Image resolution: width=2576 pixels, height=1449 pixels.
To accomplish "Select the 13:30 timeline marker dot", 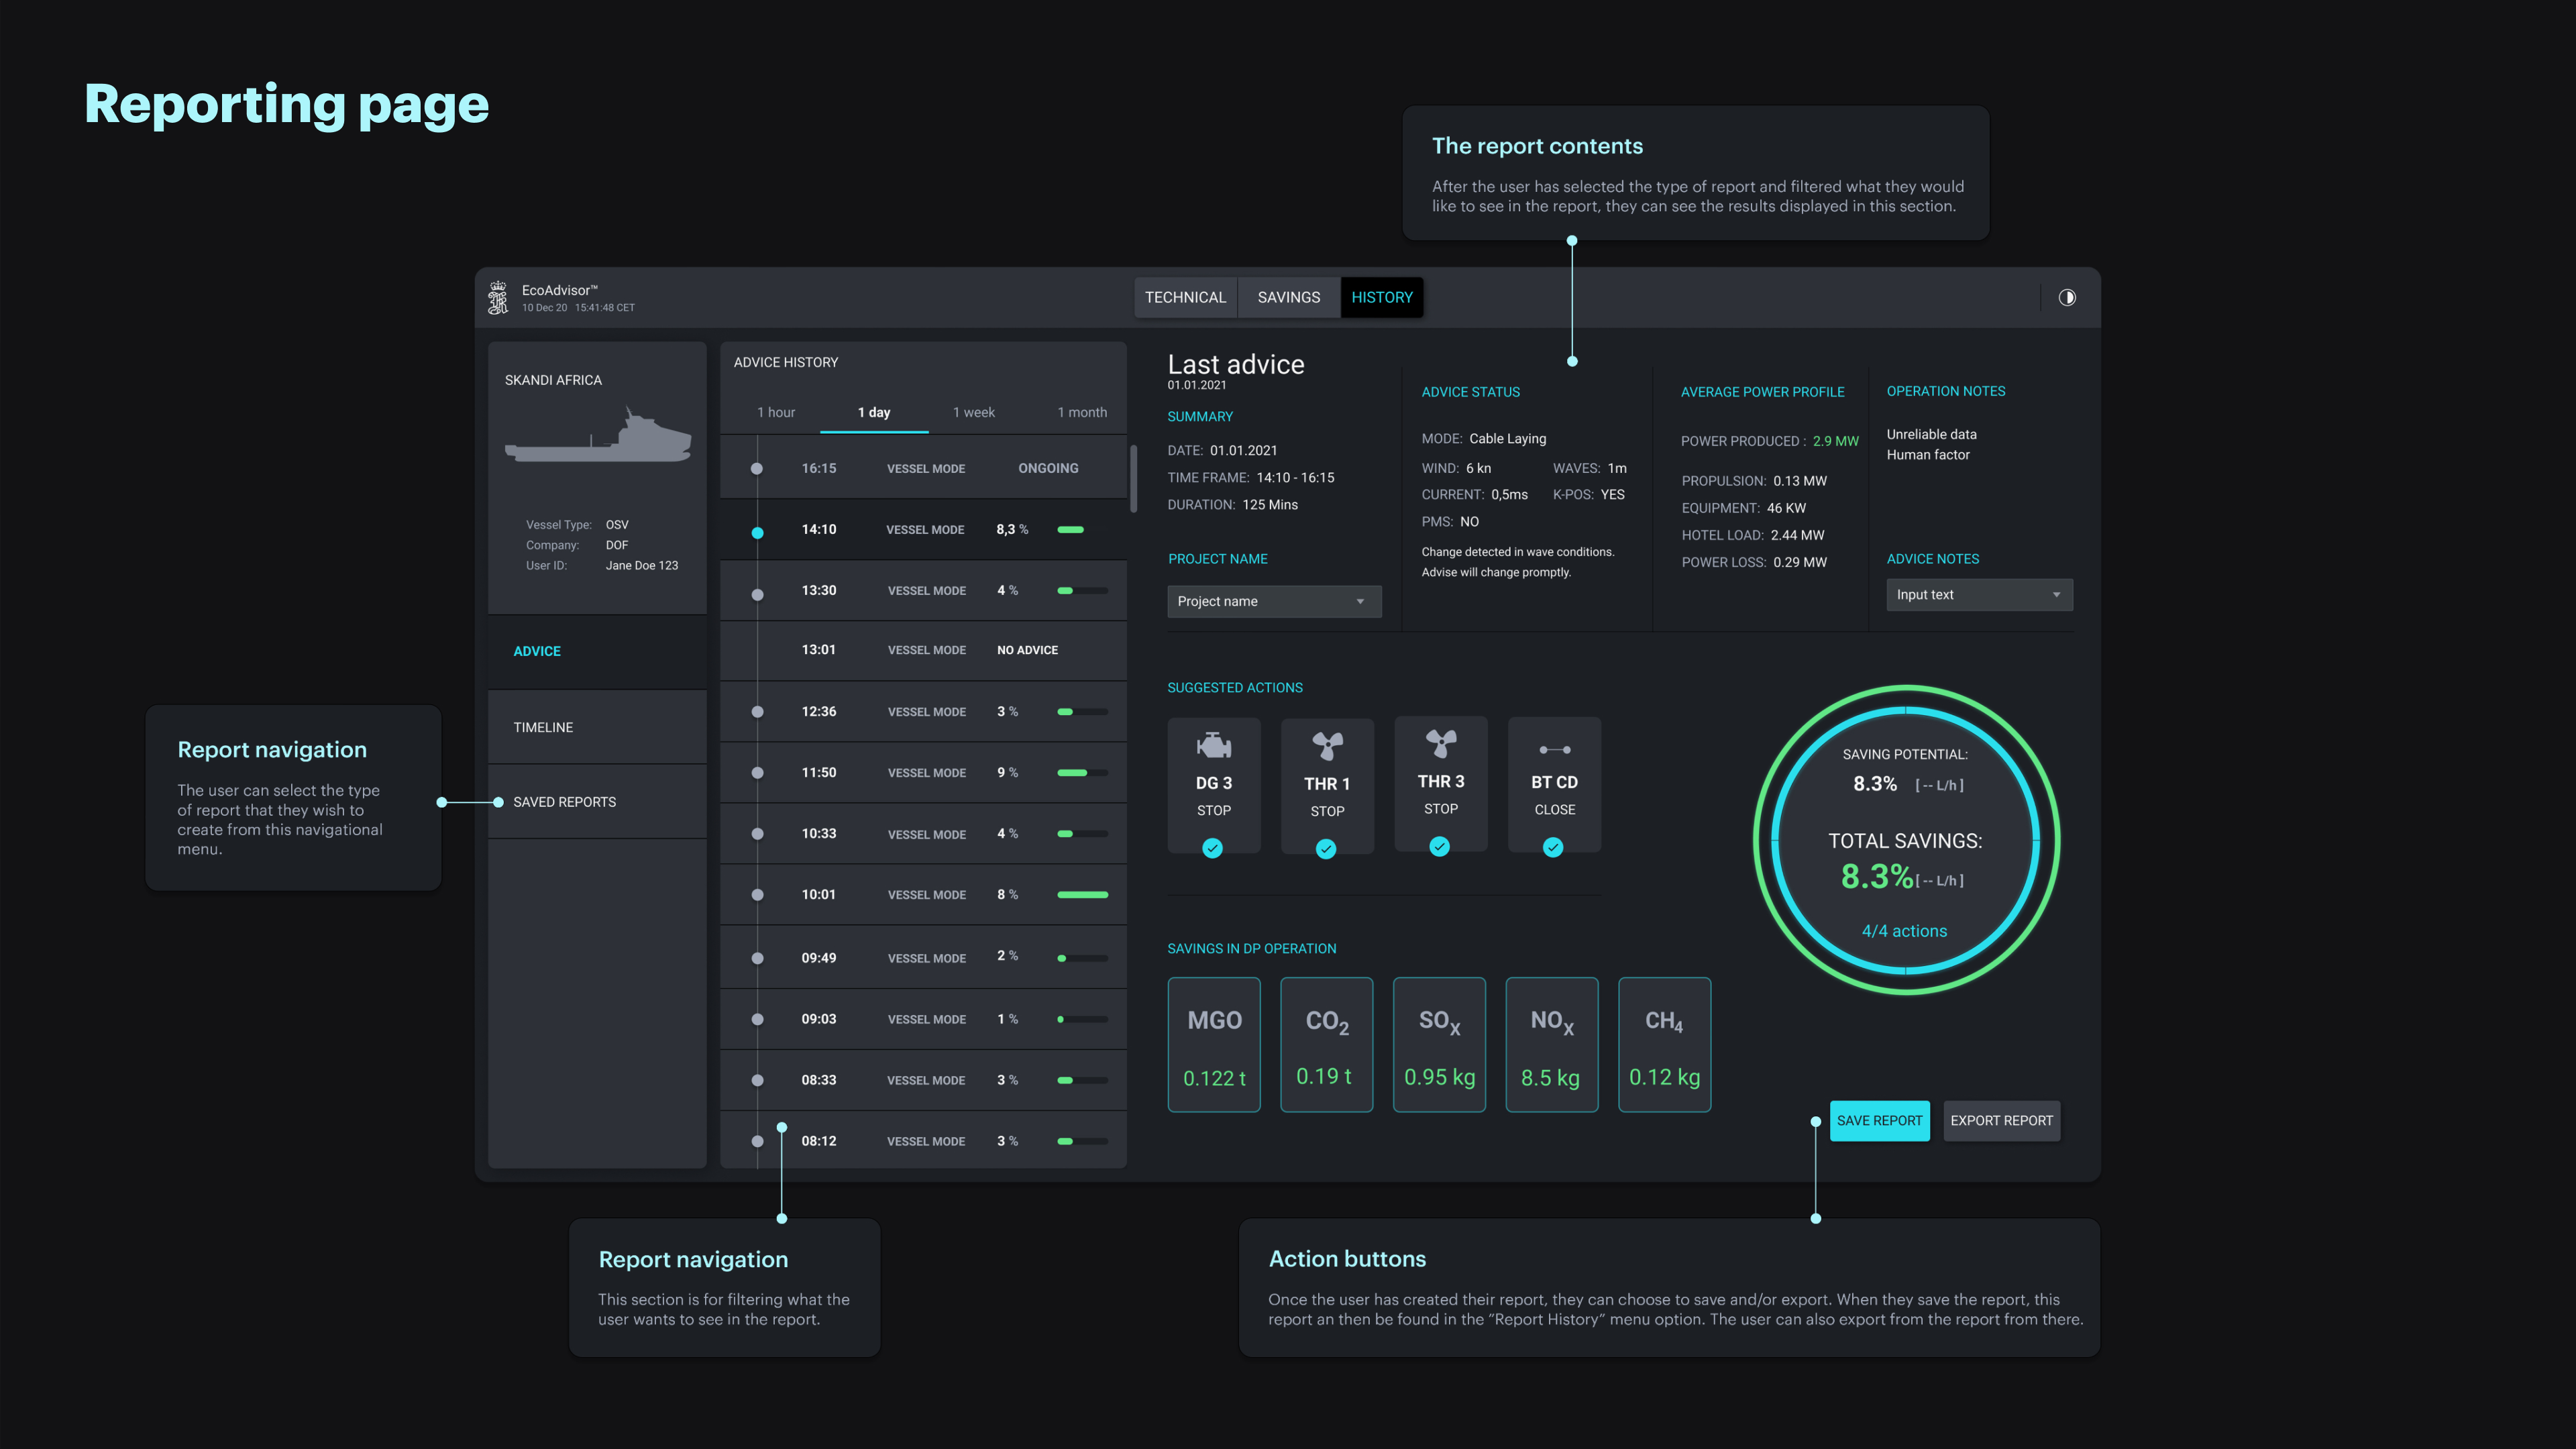I will pyautogui.click(x=757, y=595).
